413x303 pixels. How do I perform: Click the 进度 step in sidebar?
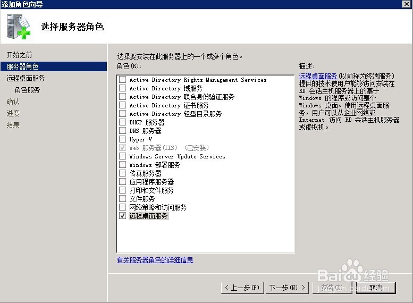pyautogui.click(x=13, y=113)
